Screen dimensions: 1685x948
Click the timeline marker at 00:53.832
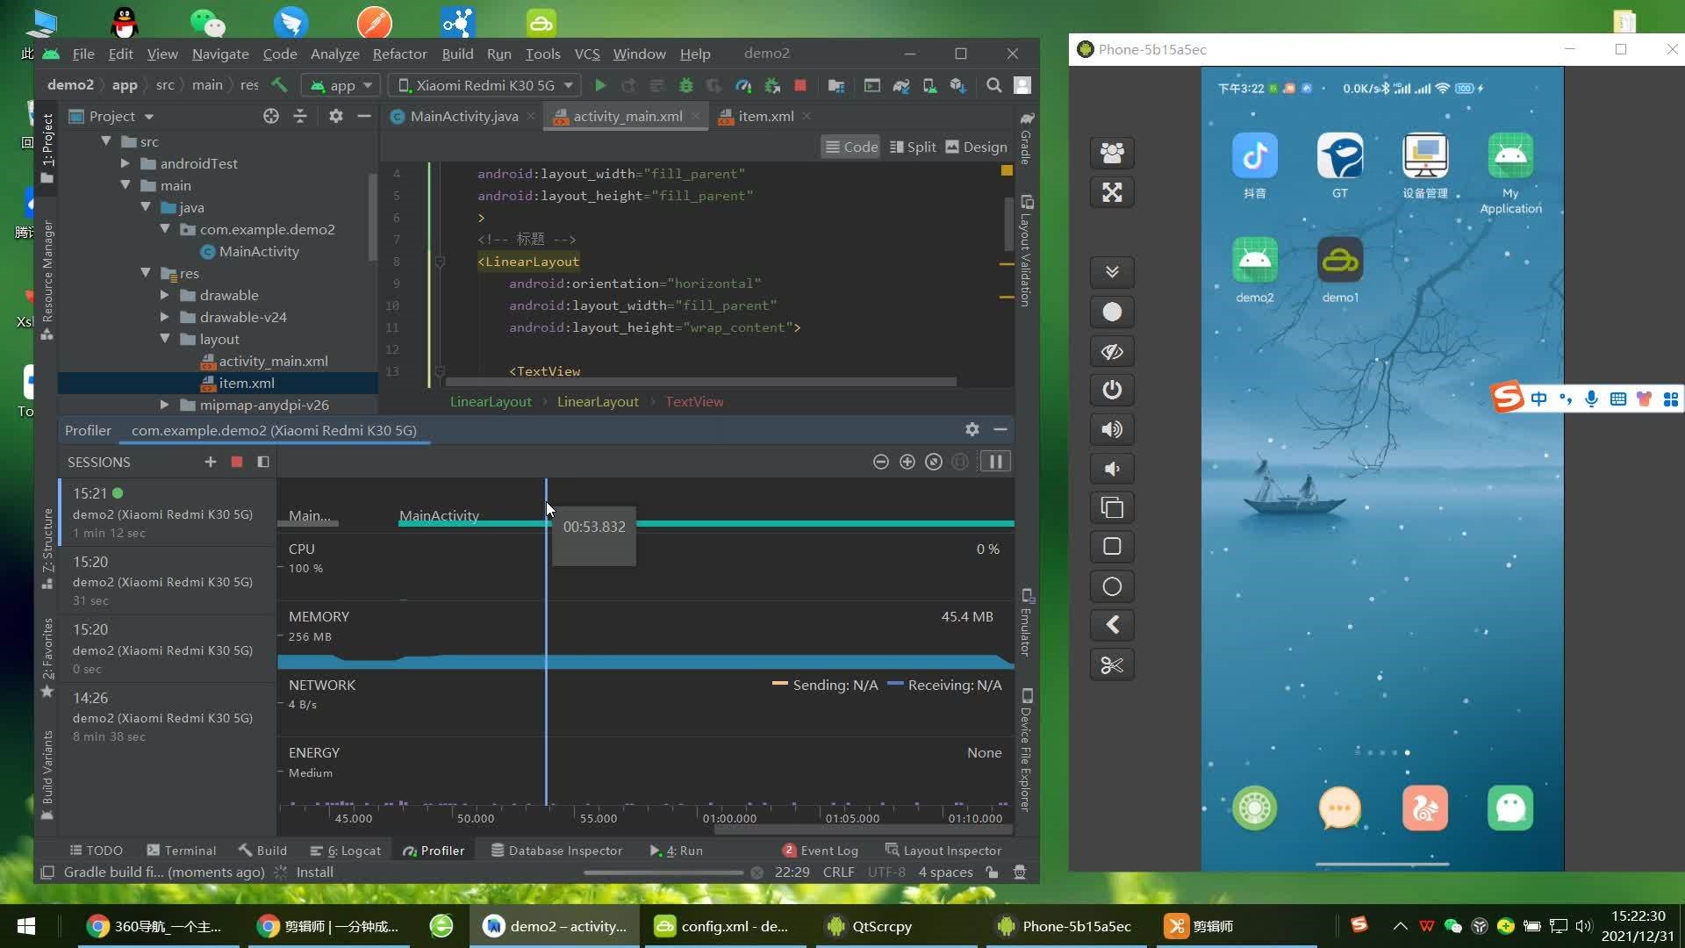(x=545, y=527)
